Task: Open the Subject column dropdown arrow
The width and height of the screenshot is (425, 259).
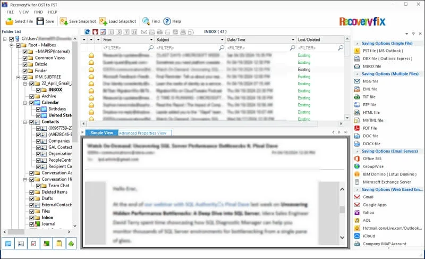Action: tap(222, 39)
